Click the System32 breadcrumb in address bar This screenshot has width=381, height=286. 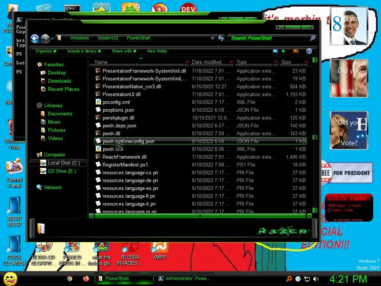pos(108,38)
